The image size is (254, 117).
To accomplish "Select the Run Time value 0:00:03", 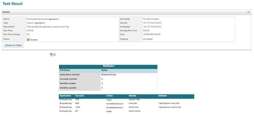I will (x=30, y=30).
